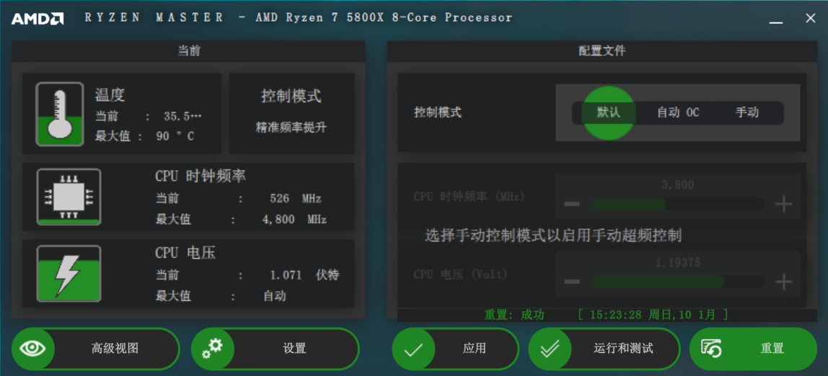Click the CPU 电压 slider bar
Image resolution: width=828 pixels, height=376 pixels.
tap(677, 282)
